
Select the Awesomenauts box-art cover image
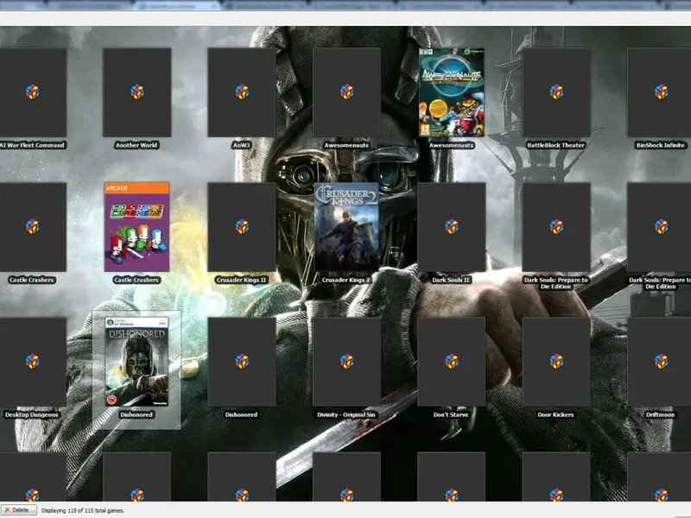[451, 92]
